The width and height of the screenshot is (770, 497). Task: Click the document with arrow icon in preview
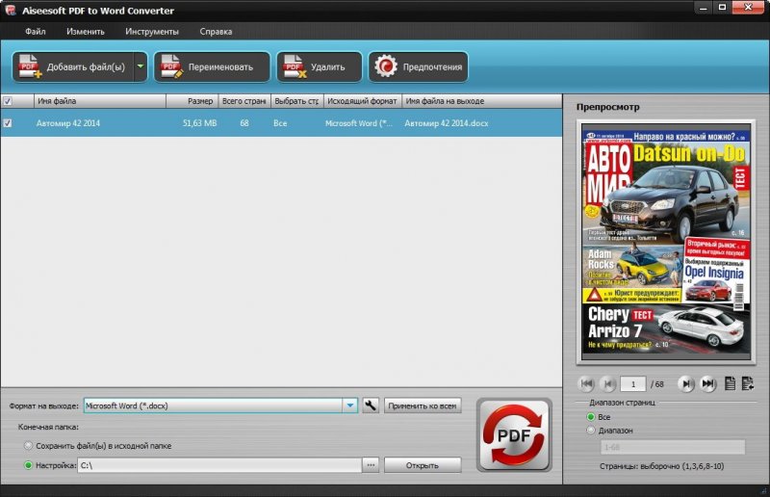point(748,383)
